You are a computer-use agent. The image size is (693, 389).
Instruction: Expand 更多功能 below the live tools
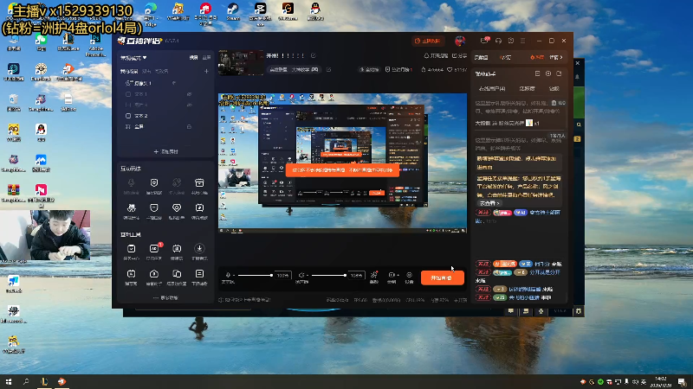165,298
